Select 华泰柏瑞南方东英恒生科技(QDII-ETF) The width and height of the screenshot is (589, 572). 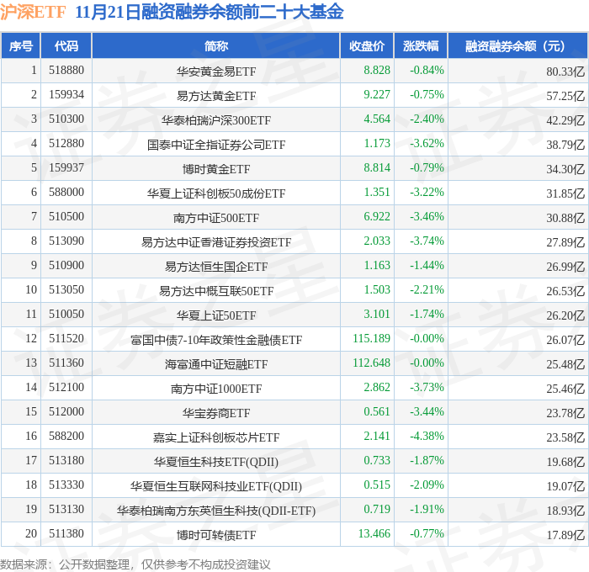216,511
